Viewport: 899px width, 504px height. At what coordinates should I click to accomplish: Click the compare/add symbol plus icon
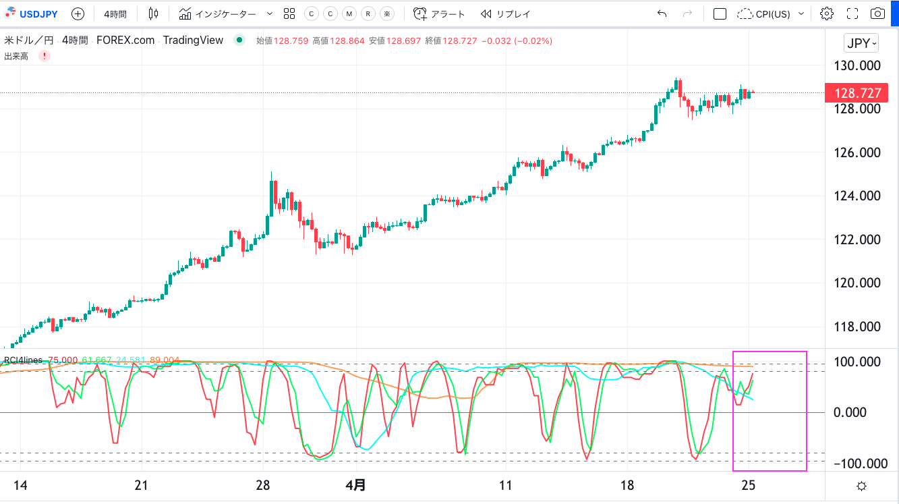click(78, 13)
